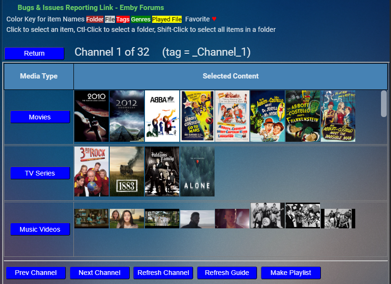Select music video with man in dark red lighting
Viewport: 391px width, 284px height.
tap(232, 219)
